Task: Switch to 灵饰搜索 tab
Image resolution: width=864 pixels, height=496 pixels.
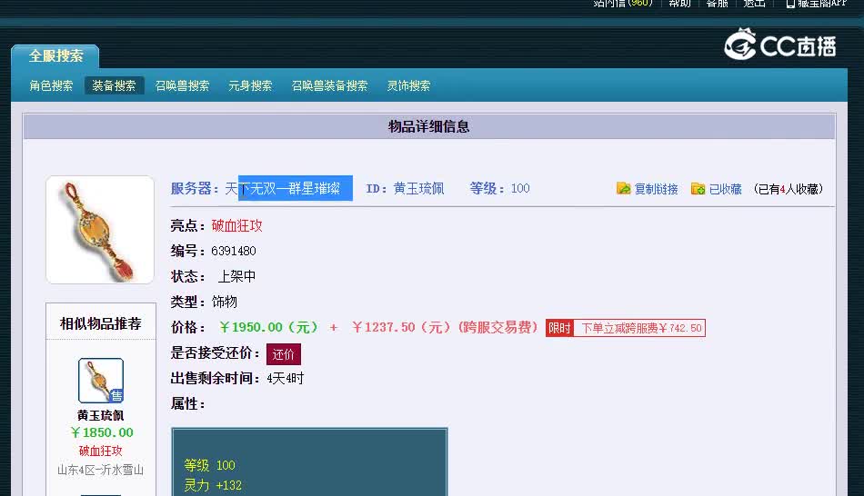Action: coord(408,86)
